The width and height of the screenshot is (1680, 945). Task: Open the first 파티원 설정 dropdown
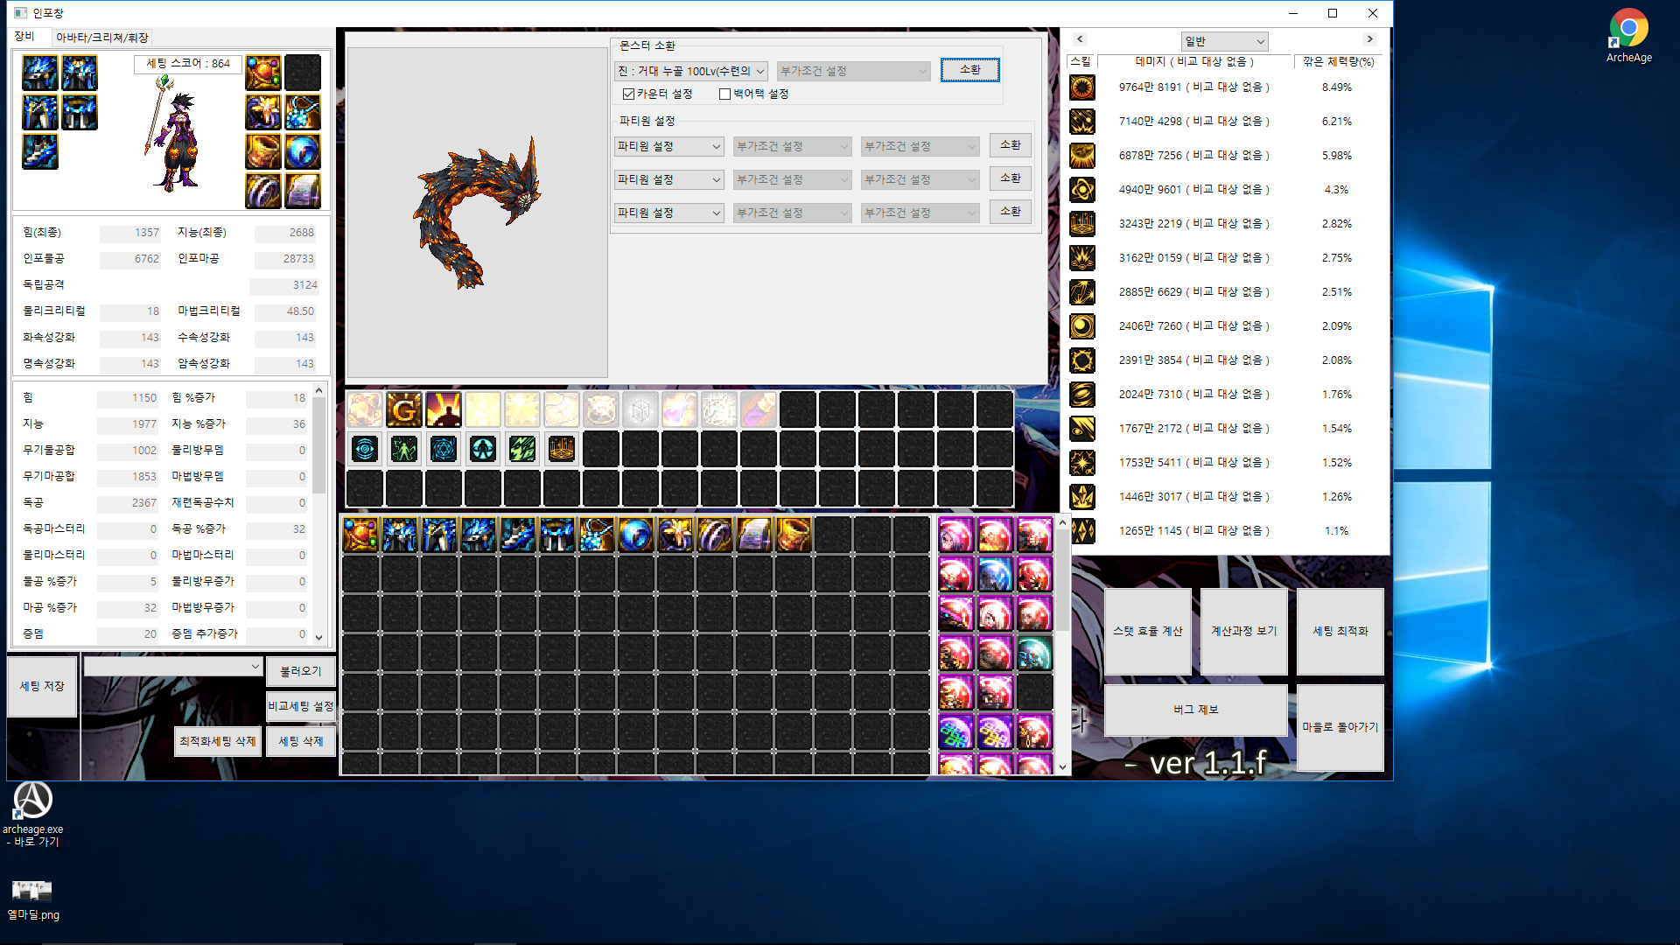(669, 147)
